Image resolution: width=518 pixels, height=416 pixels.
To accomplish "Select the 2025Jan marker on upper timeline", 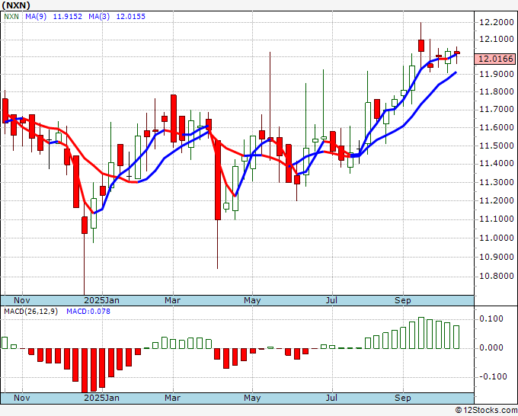I will 101,300.
